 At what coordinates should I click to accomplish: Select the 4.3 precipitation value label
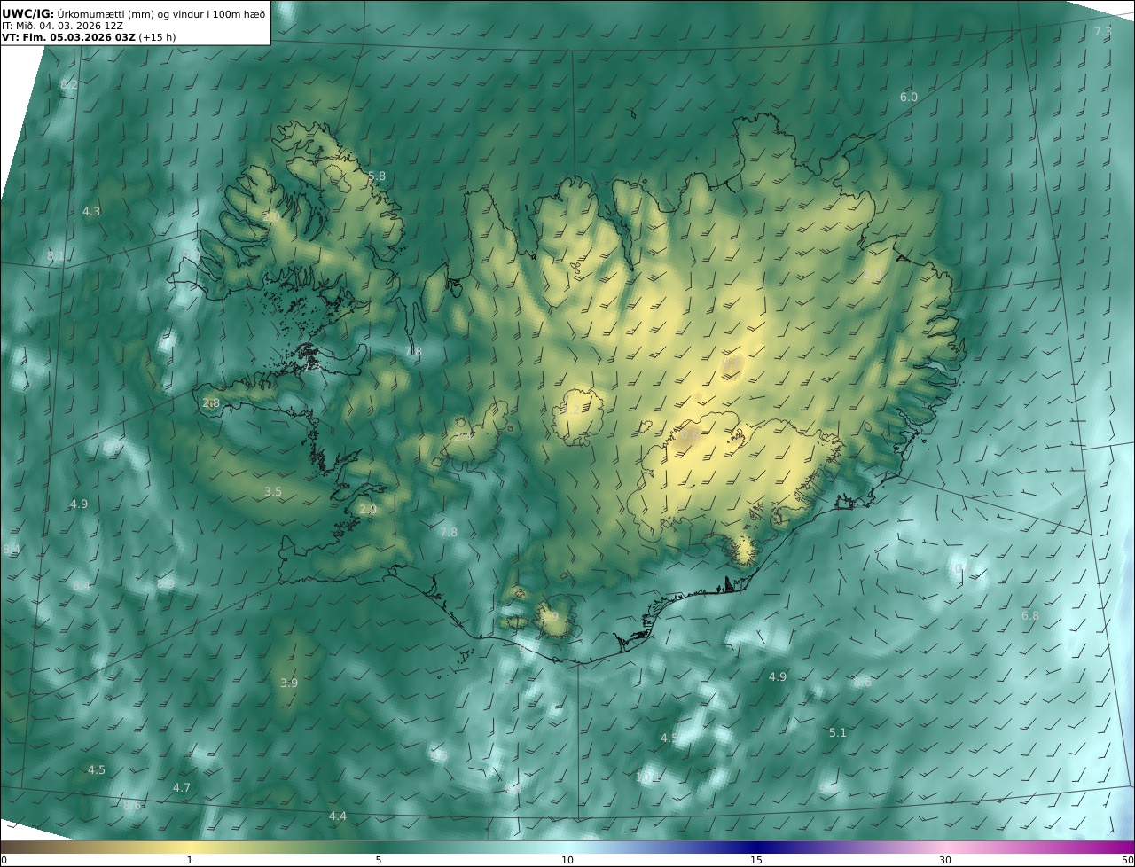[x=91, y=211]
